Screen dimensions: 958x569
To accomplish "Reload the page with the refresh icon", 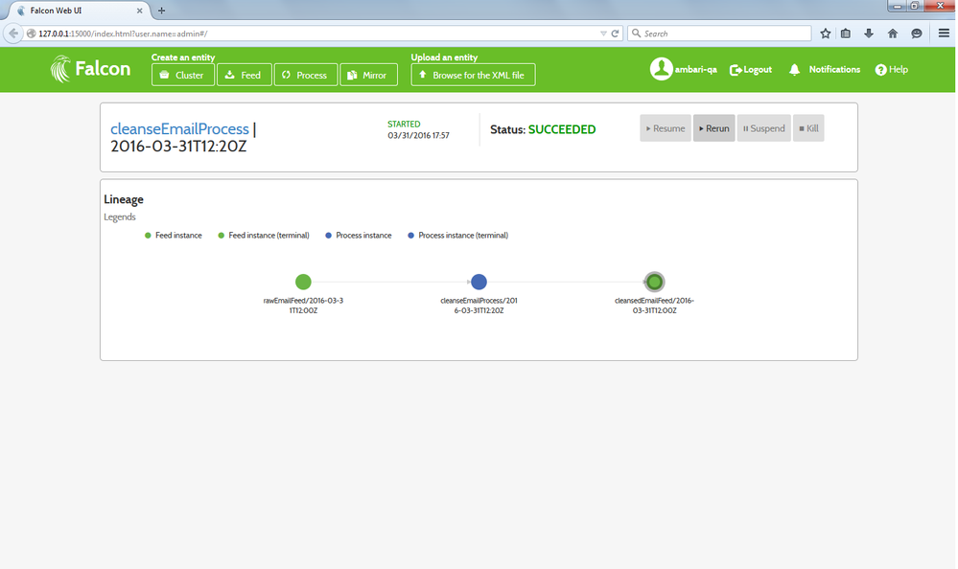I will 616,34.
